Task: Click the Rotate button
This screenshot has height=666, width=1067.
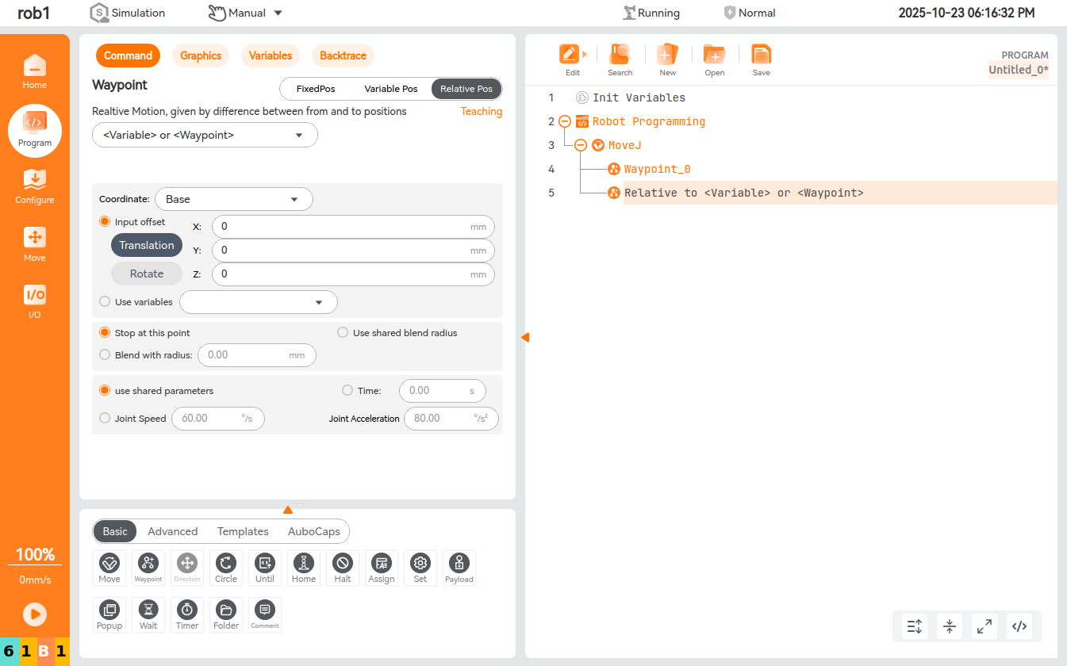Action: click(147, 274)
